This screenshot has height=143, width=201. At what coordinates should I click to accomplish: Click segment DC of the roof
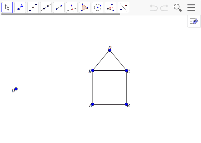pos(118,60)
